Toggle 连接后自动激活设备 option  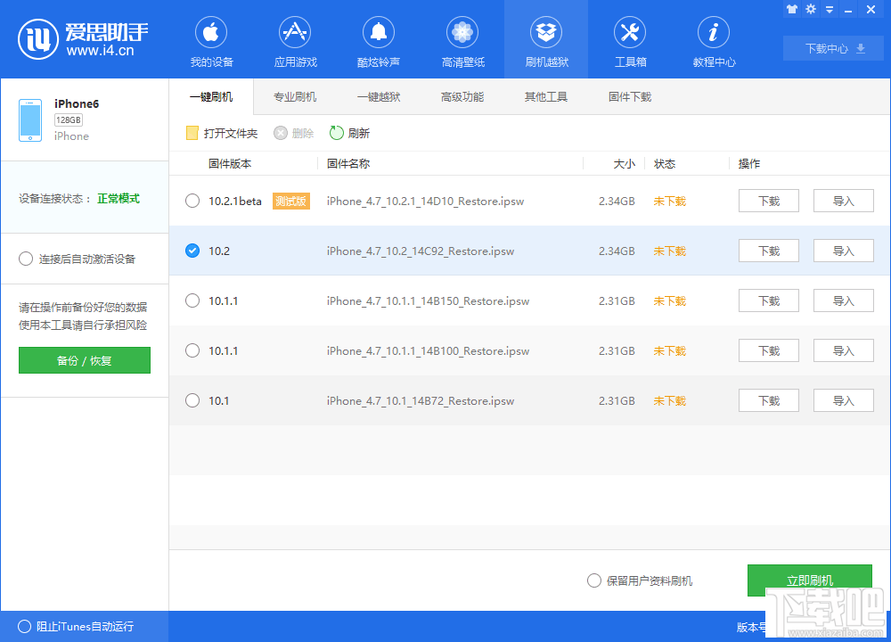(26, 259)
